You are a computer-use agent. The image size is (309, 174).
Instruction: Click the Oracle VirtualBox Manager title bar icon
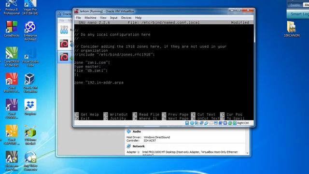click(59, 14)
